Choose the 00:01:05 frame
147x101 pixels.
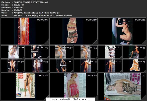[x=86, y=66]
